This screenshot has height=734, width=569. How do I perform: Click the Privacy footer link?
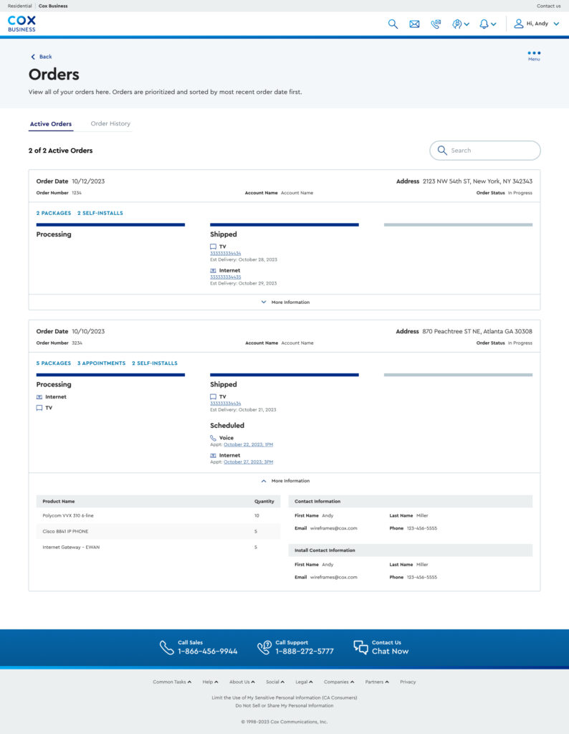pyautogui.click(x=408, y=682)
